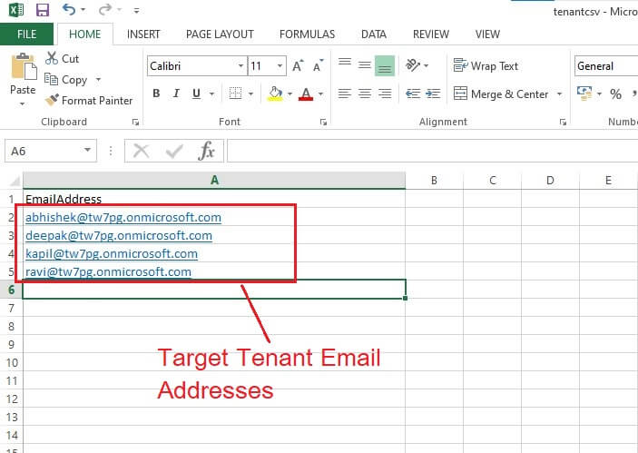
Task: Toggle Wrap Text for the cell
Action: coord(486,66)
